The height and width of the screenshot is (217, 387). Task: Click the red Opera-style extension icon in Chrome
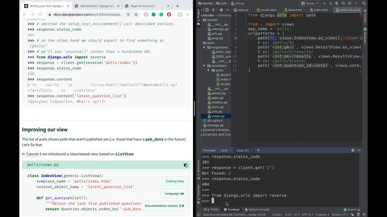169,14
